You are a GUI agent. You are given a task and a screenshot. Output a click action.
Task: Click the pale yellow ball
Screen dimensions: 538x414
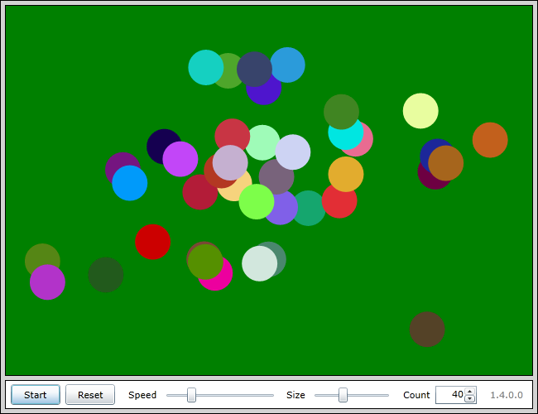(x=420, y=111)
